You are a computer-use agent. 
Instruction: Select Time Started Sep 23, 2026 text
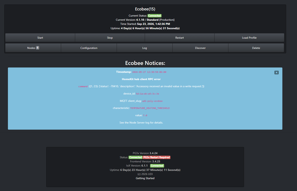coord(145,24)
